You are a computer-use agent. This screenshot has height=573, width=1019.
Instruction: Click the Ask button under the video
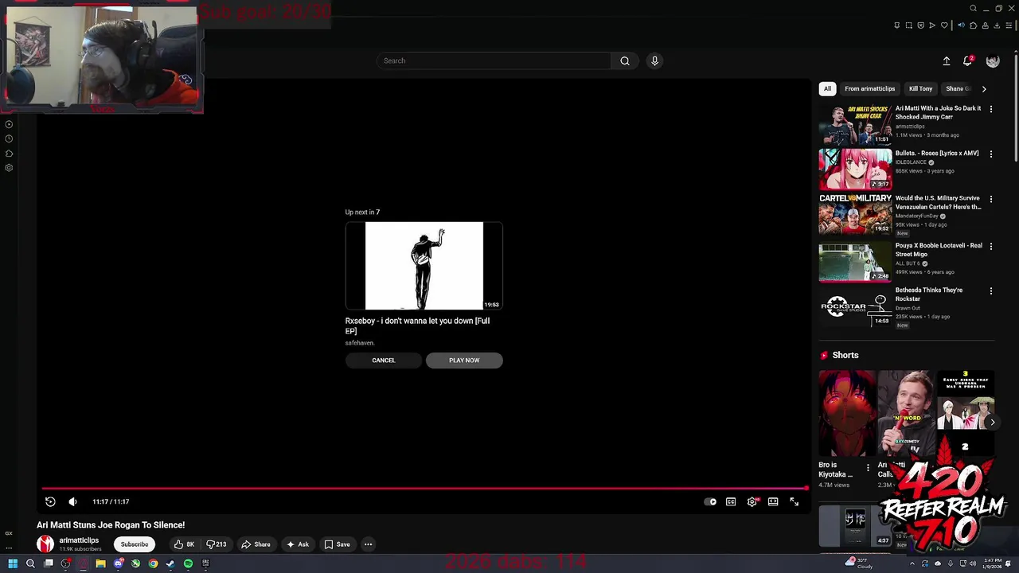[x=297, y=544]
